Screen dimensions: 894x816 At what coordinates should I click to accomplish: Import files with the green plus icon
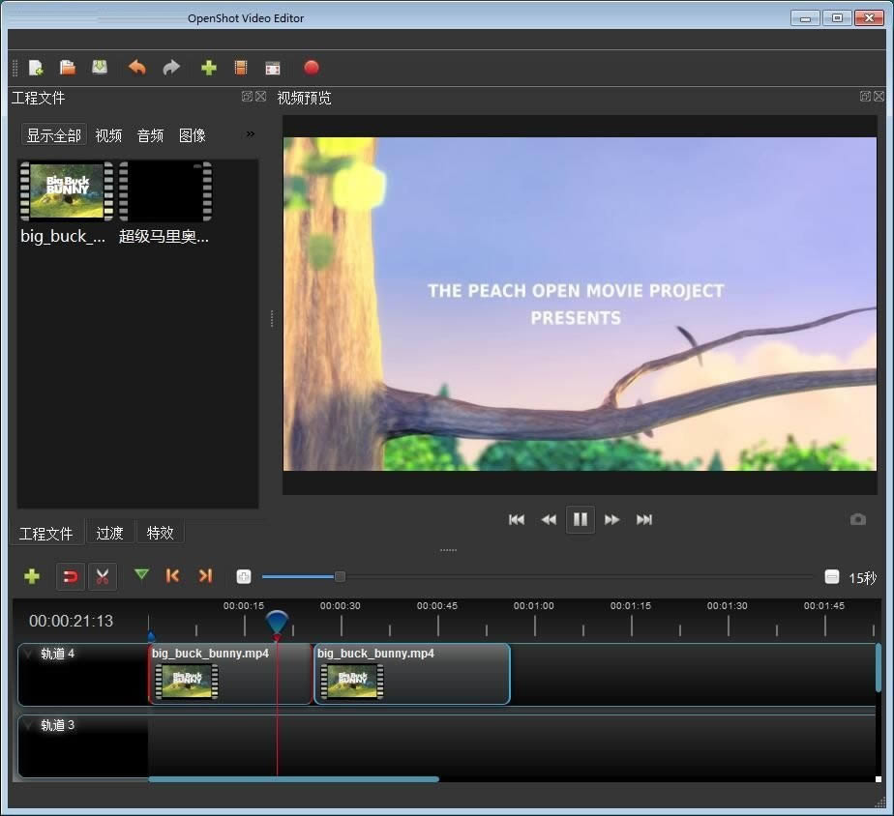209,68
